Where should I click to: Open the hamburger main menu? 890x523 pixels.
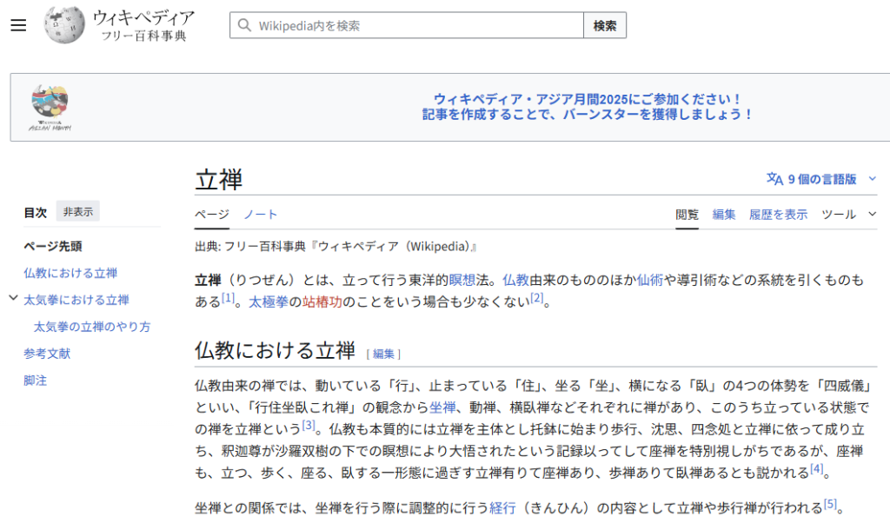[19, 25]
